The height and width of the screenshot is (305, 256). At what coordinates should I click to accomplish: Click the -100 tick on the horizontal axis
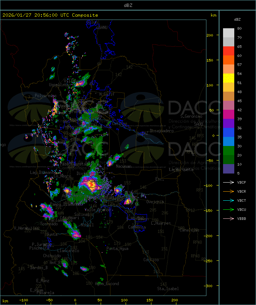pyautogui.click(x=24, y=300)
